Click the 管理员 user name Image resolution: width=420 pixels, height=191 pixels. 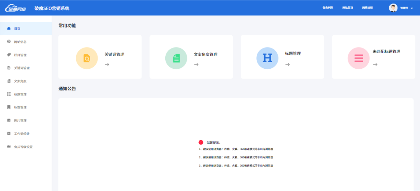404,8
